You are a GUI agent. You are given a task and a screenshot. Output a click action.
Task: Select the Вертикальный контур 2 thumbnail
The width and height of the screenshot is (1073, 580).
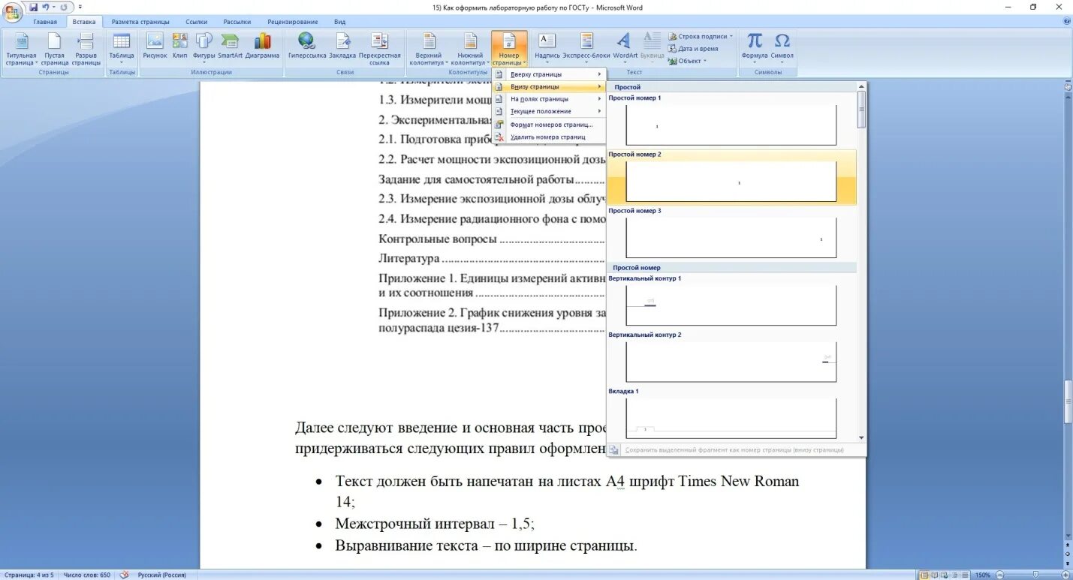[x=731, y=361]
